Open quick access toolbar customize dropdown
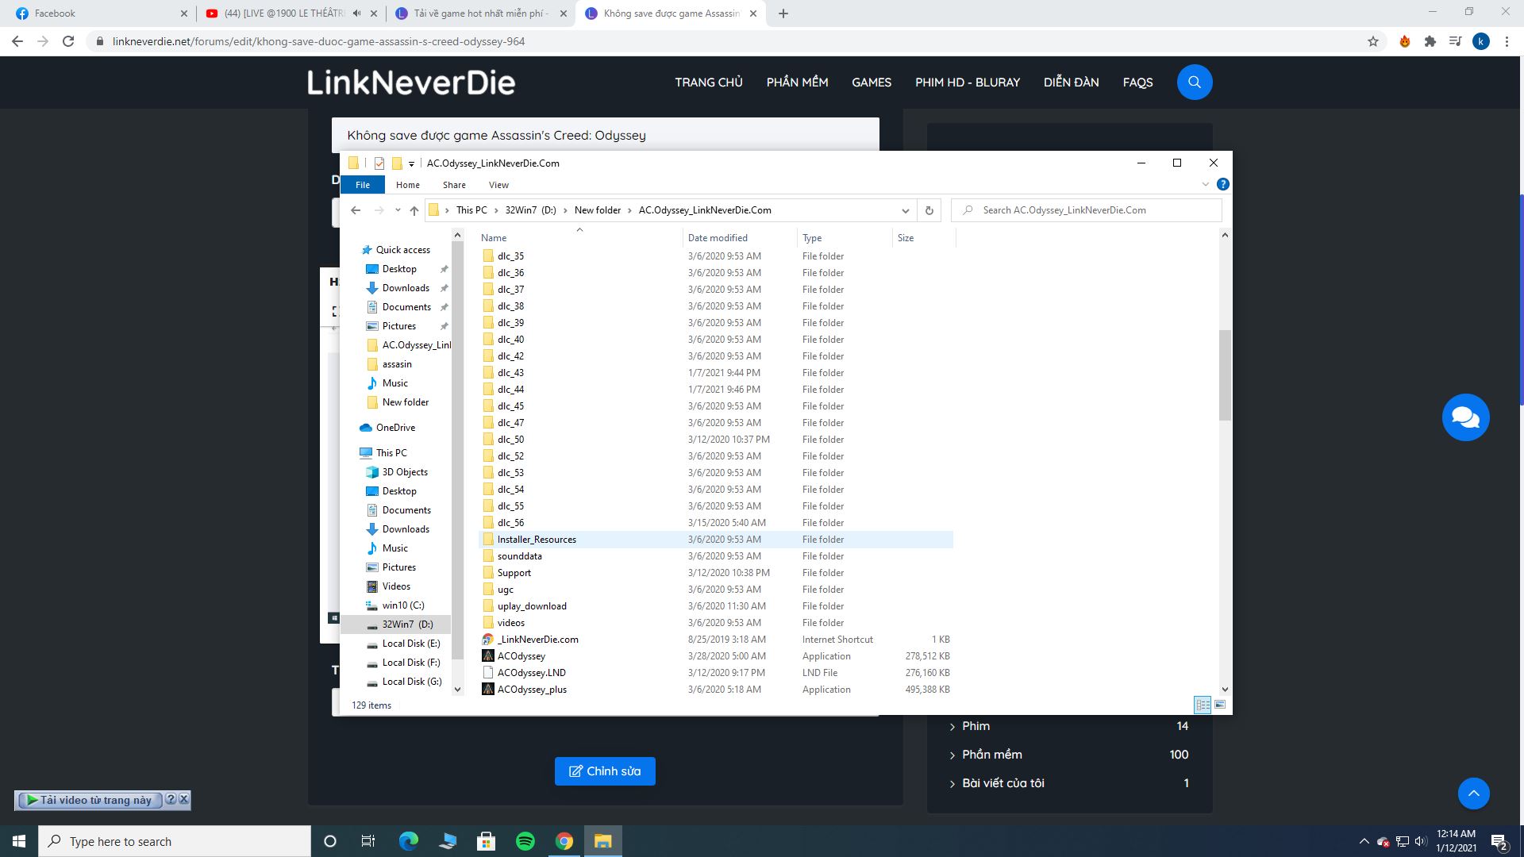The width and height of the screenshot is (1524, 857). 411,163
